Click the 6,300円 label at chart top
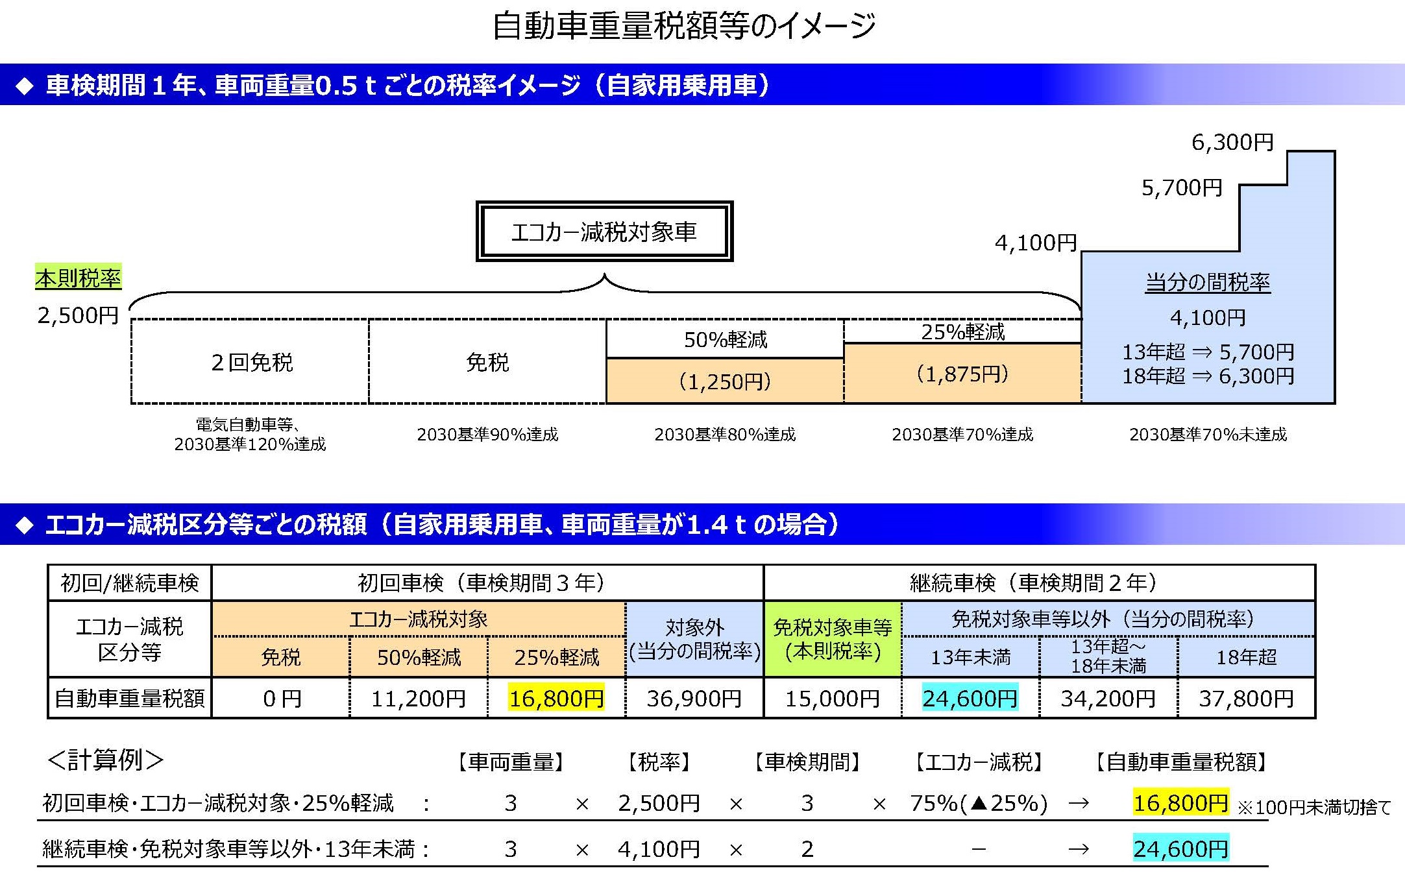1405x877 pixels. pos(1233,142)
